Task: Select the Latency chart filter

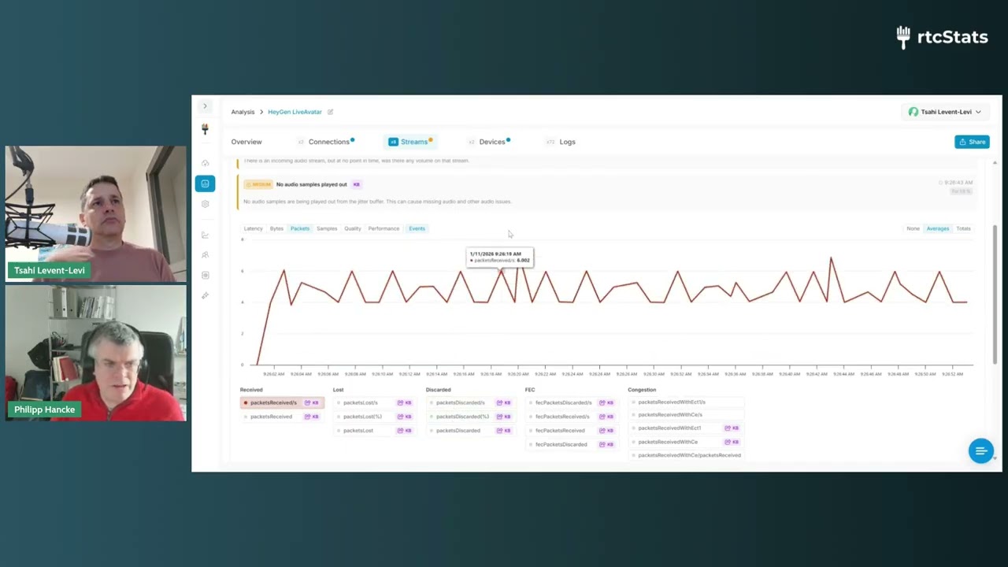Action: point(253,228)
